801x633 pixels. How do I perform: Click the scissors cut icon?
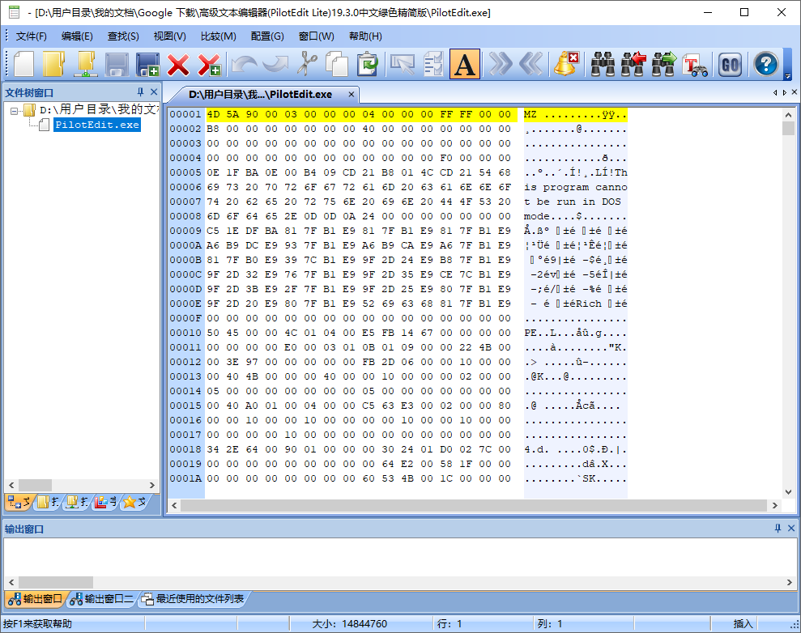pos(306,64)
